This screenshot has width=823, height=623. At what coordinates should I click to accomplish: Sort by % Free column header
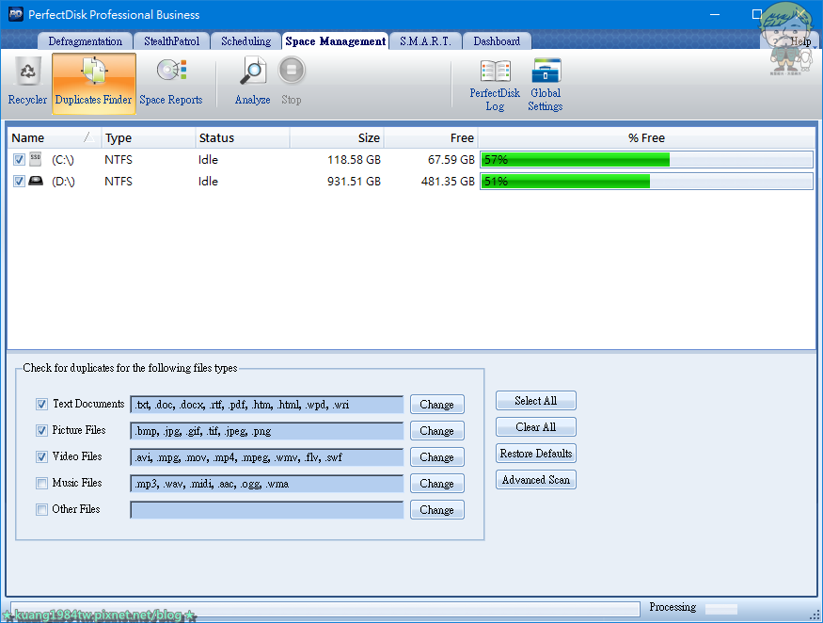tap(647, 137)
